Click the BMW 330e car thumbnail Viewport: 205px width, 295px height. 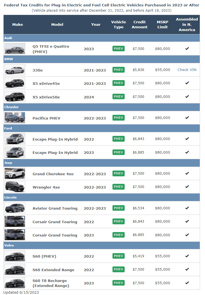15,70
